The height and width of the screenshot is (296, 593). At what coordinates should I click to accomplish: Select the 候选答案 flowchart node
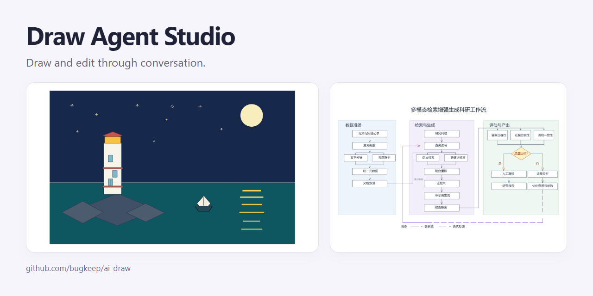pos(442,208)
